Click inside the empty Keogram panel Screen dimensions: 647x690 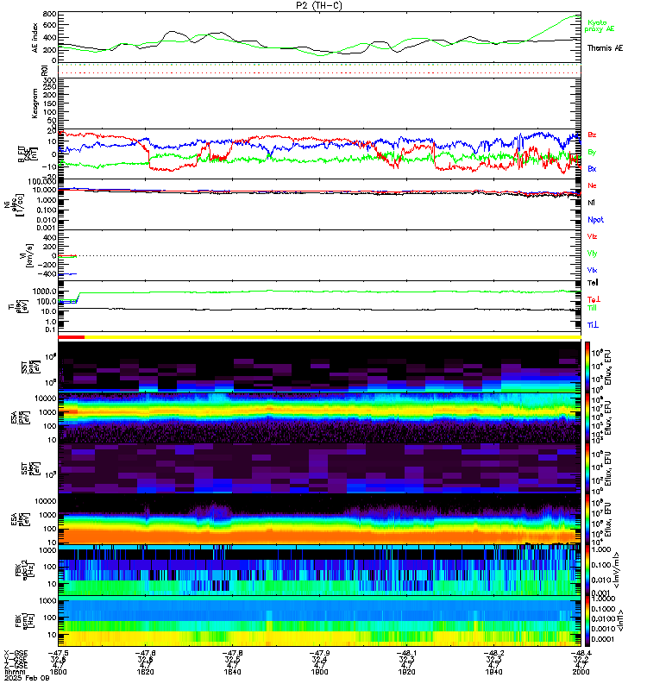click(319, 103)
